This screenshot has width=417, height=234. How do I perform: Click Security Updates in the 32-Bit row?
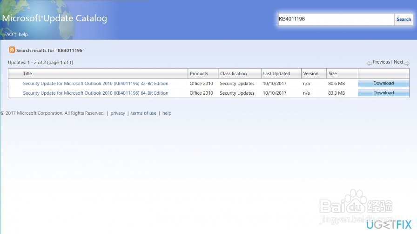pyautogui.click(x=237, y=83)
